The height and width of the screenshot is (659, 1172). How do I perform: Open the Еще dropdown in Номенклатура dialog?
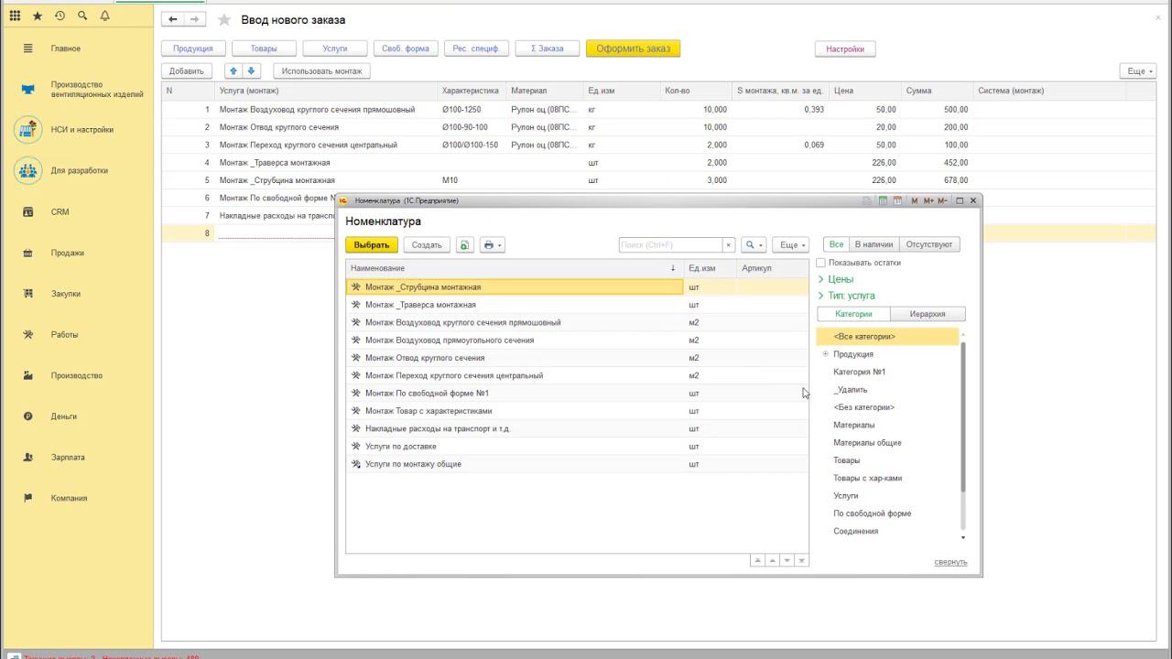click(x=791, y=245)
